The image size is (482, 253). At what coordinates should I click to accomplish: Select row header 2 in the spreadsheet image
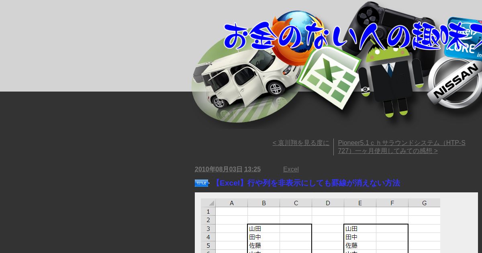coord(208,220)
